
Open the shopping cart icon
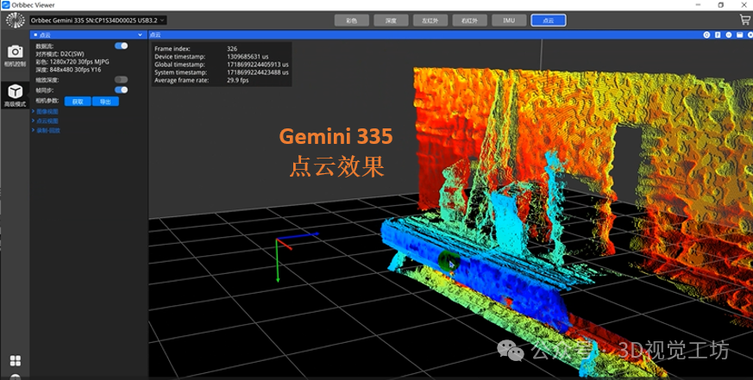click(x=745, y=20)
